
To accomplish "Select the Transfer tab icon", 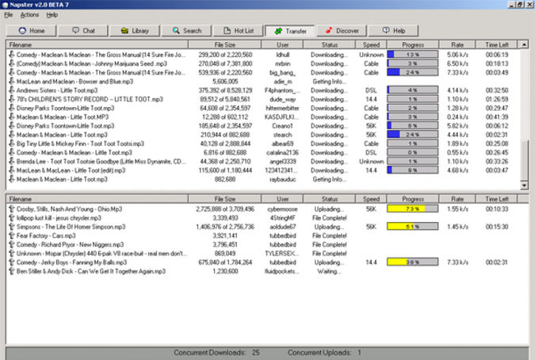I will (278, 31).
